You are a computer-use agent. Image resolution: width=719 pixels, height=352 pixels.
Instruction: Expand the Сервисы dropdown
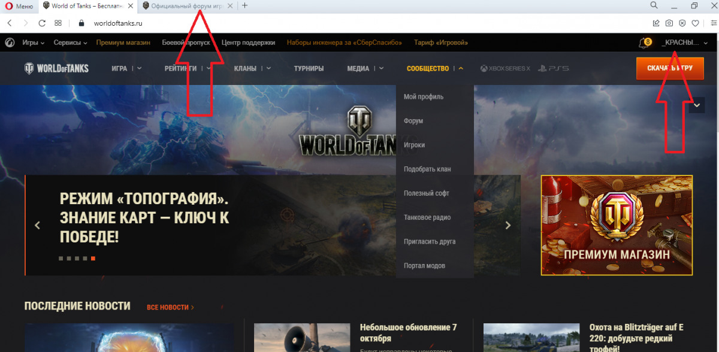[70, 43]
